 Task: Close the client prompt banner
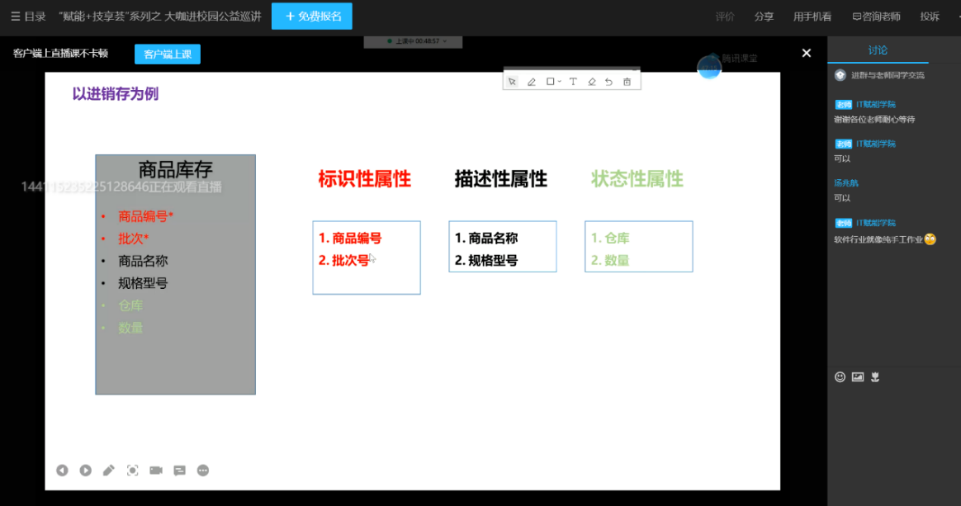[x=807, y=53]
